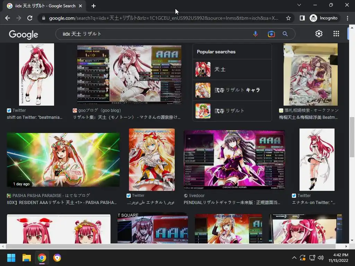355x266 pixels.
Task: Open a new browser tab
Action: [94, 6]
